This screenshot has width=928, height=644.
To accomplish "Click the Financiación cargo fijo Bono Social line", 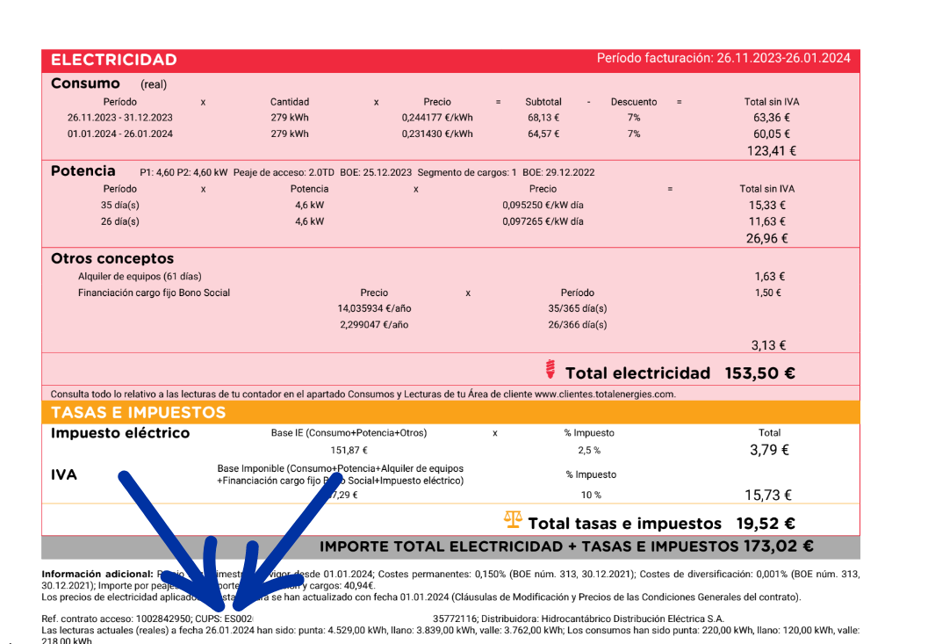I will tap(154, 293).
